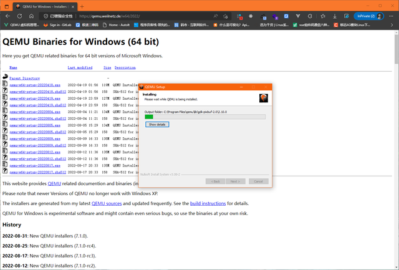Image resolution: width=399 pixels, height=270 pixels.
Task: Minimize the QEMU Setup dialog
Action: [x=241, y=87]
